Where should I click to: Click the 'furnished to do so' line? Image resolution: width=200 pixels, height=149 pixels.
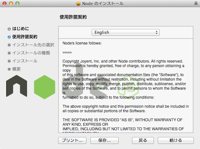tap(108, 97)
